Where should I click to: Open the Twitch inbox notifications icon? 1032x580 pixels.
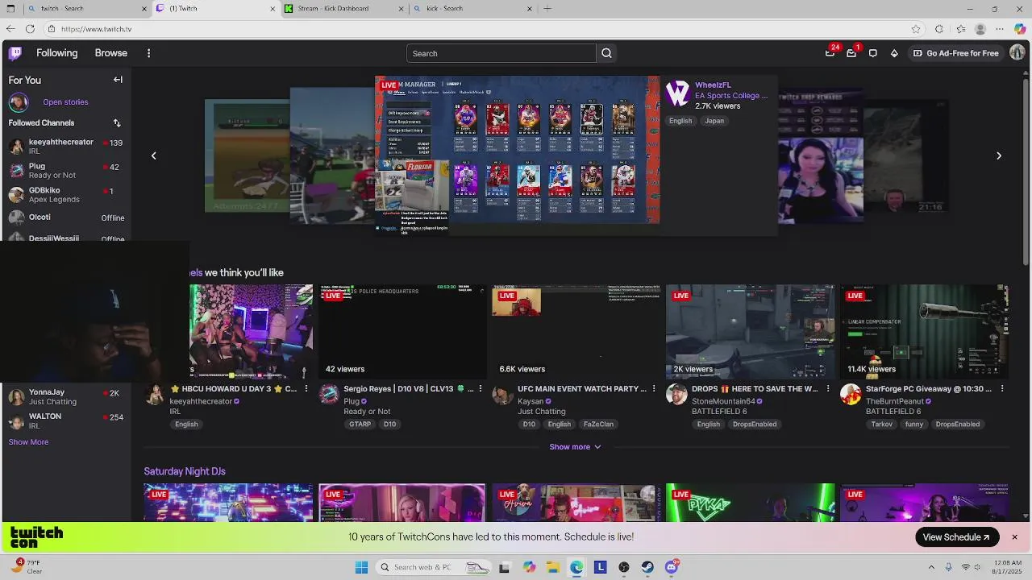click(851, 53)
